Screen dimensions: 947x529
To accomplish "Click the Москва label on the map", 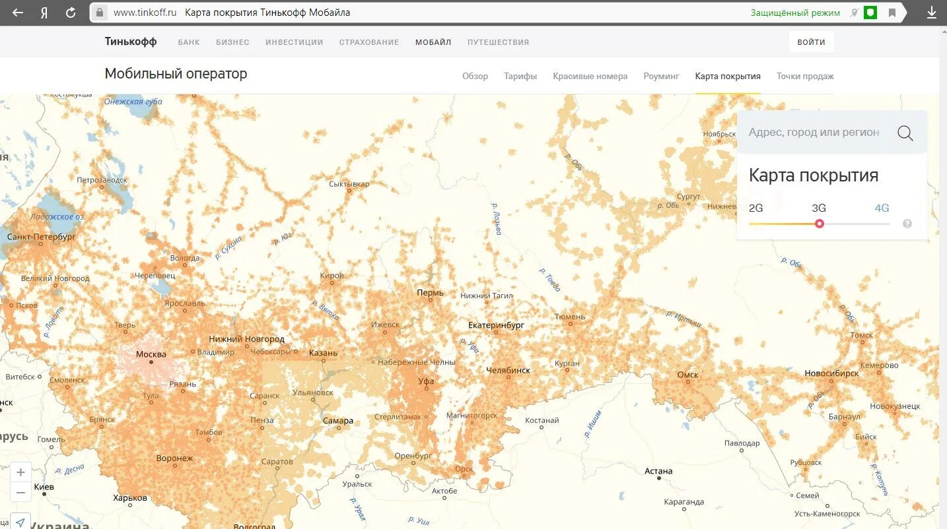I will [151, 354].
